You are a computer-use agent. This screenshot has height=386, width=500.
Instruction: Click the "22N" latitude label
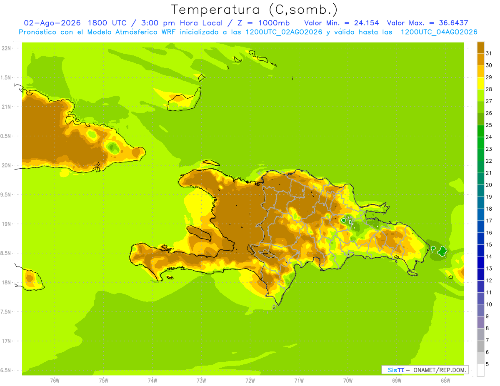pos(7,48)
